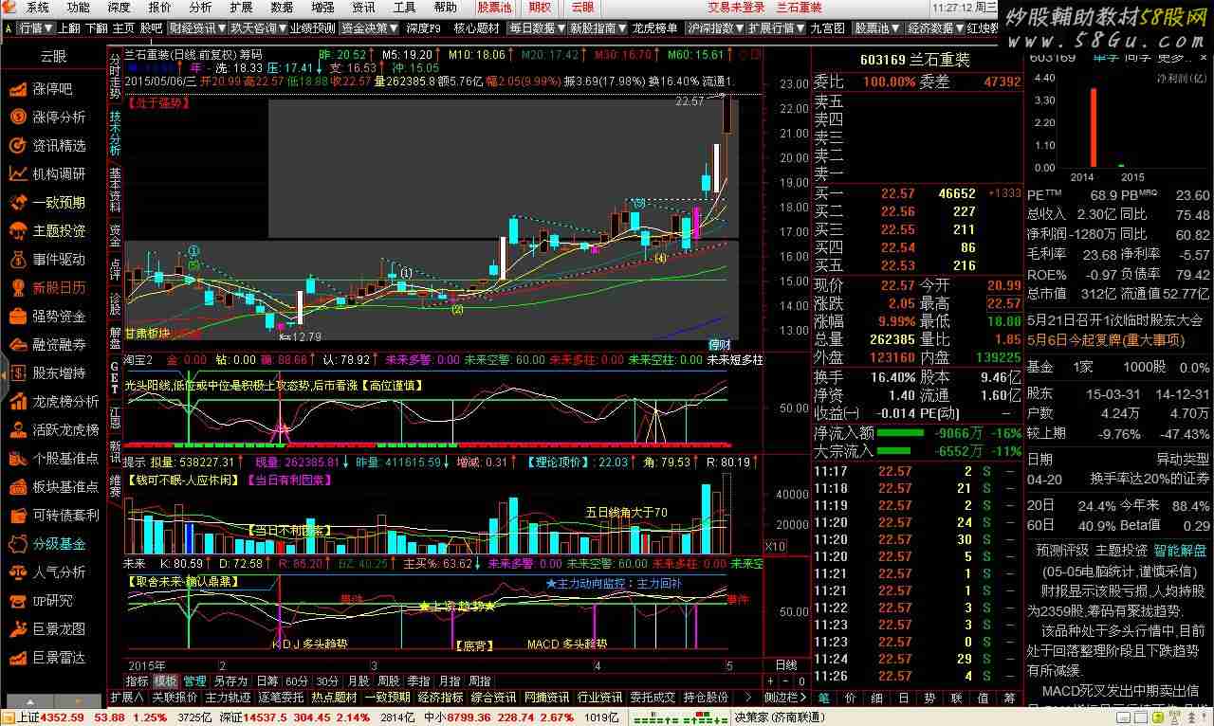Open the 行业资讯 bottom tab

pos(600,698)
